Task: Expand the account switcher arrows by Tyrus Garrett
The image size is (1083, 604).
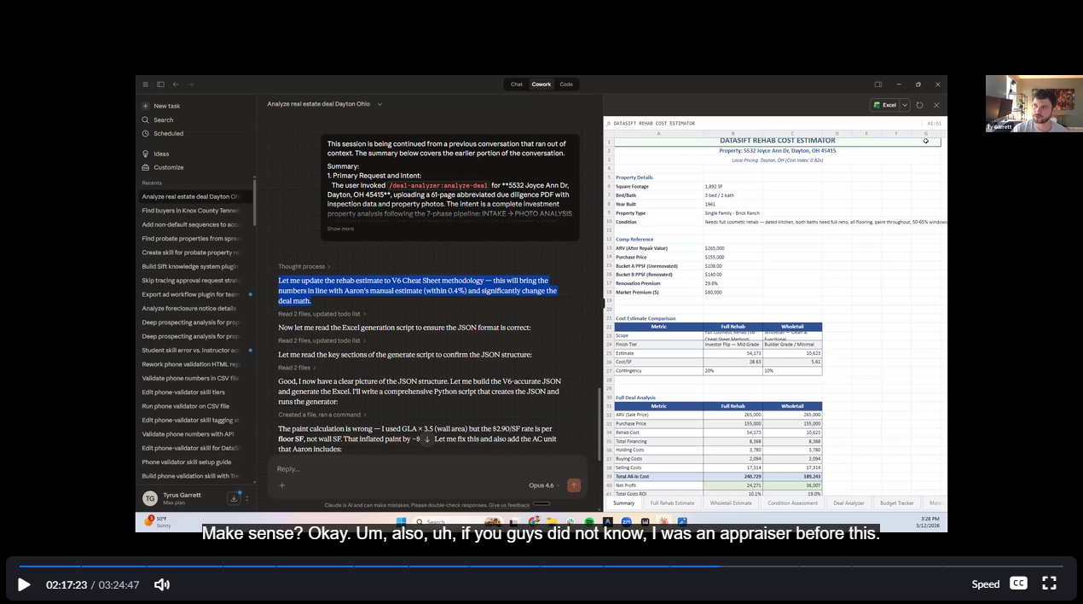Action: [x=247, y=498]
